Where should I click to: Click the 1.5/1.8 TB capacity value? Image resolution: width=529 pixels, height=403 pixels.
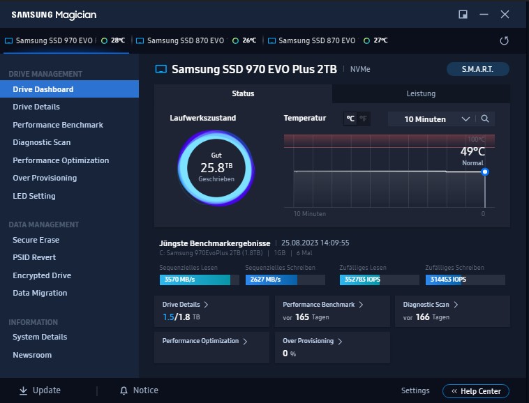tap(181, 317)
